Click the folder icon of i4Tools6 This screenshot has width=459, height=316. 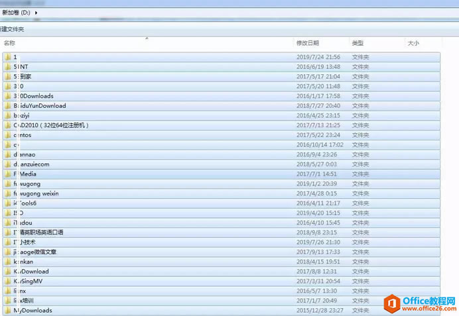(8, 203)
